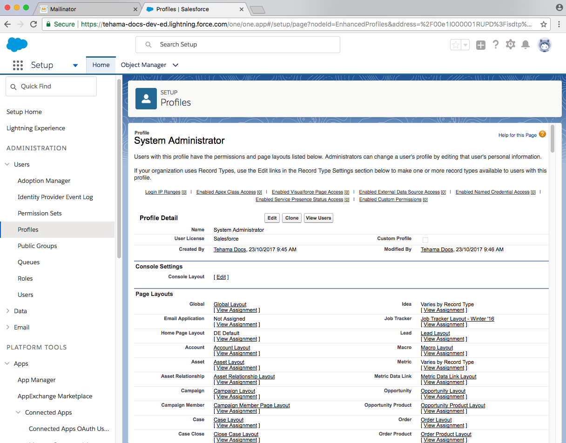Open Public Groups in sidebar

(37, 246)
